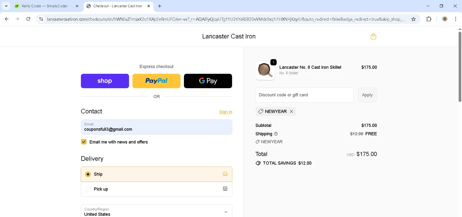Screen dimensions: 462x217
Task: Switch to the Verify Codes SimplyCodes tab
Action: coord(45,6)
